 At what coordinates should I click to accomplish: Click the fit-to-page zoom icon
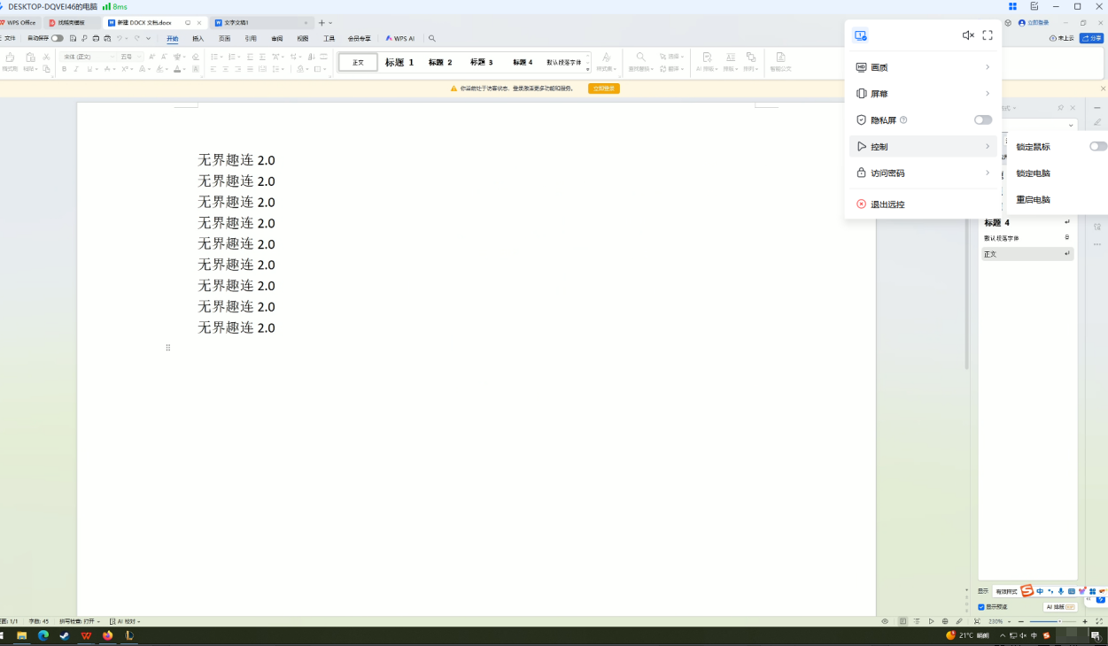point(977,621)
